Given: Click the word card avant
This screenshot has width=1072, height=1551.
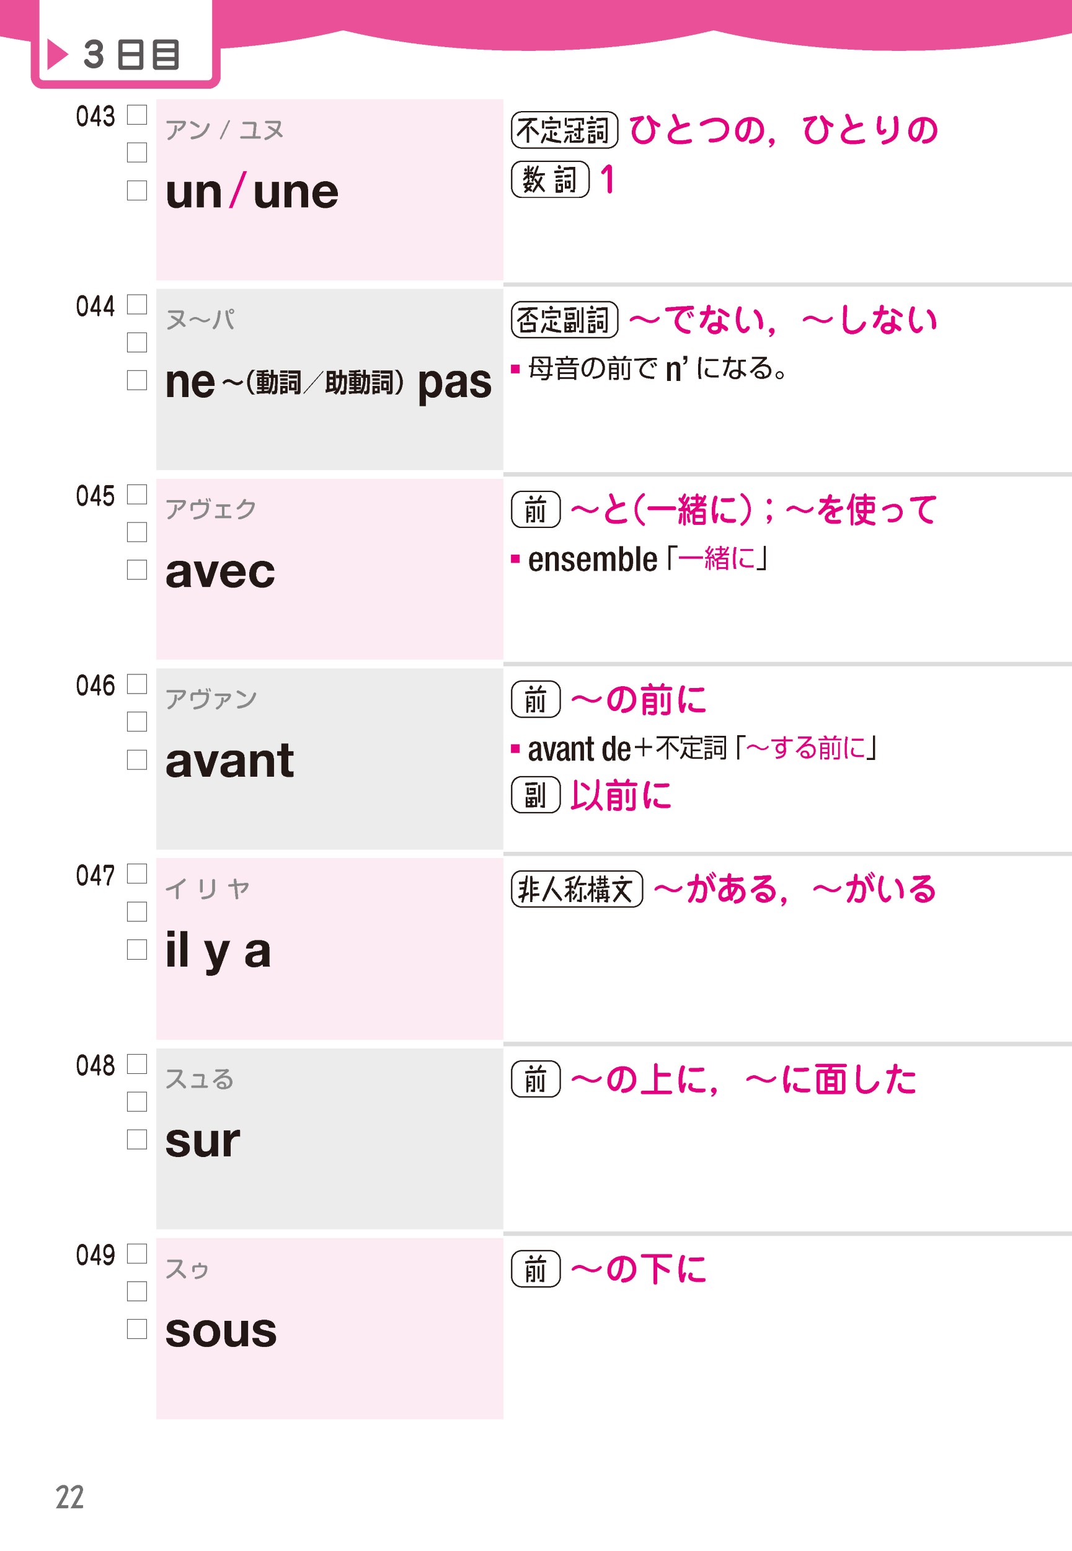Looking at the screenshot, I should tap(330, 759).
